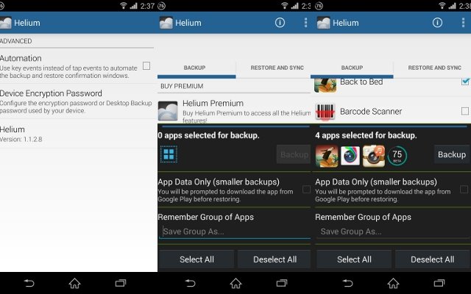Tap Back to Bed thumbnail in selected apps
Image resolution: width=471 pixels, height=294 pixels.
point(327,156)
